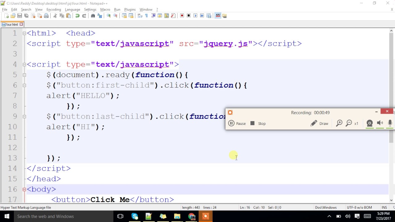395x222 pixels.
Task: Toggle the Indent Guide toolbar icon
Action: point(153,16)
